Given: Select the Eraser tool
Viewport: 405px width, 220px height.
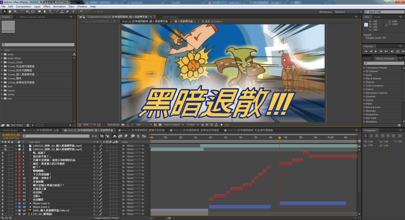Looking at the screenshot, I should [67, 11].
